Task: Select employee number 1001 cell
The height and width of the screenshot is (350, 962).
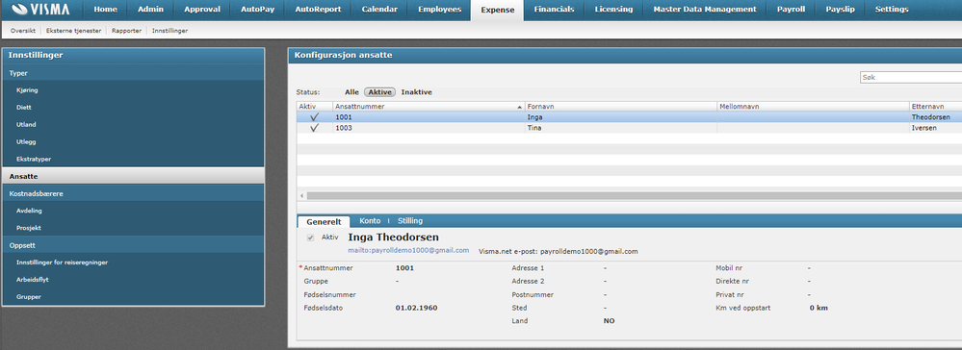Action: click(x=429, y=116)
